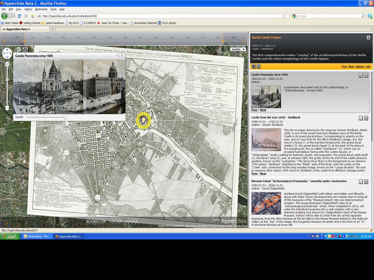Click Next under Castle from the East description
Screen dimensions: 374x280
click(x=263, y=173)
